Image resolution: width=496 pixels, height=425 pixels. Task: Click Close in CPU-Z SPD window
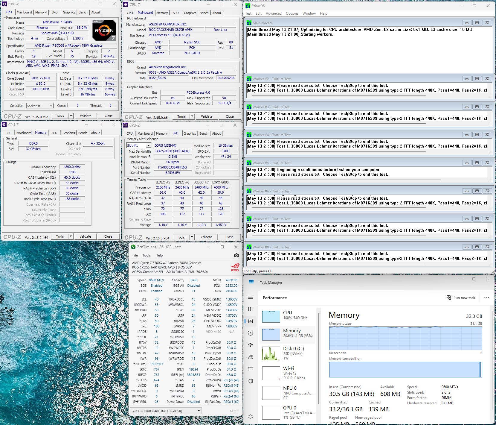[229, 237]
